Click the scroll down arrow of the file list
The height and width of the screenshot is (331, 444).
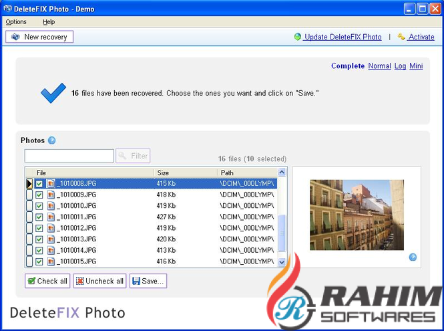click(x=282, y=262)
